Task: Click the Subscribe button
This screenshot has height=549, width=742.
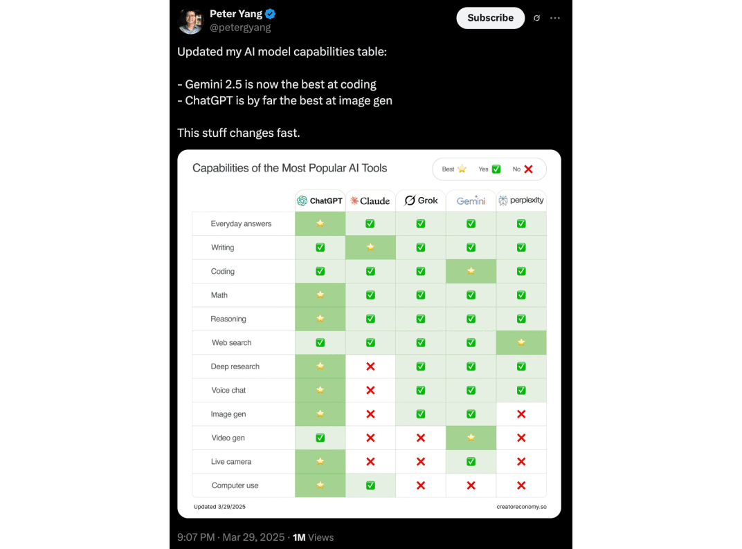Action: click(490, 18)
